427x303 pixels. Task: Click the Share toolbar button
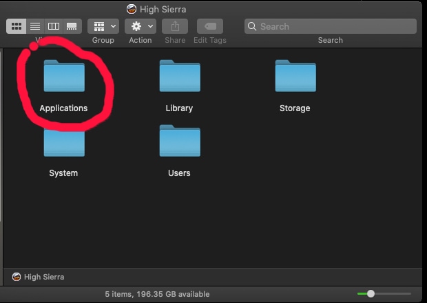tap(175, 26)
